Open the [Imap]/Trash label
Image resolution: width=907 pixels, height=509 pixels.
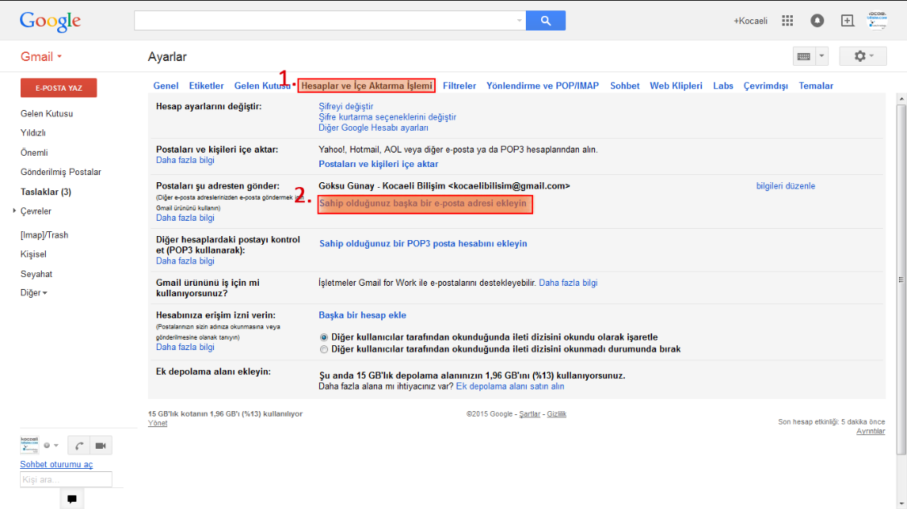44,235
